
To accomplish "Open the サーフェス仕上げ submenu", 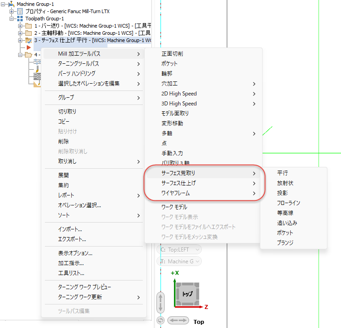I will pos(203,183).
